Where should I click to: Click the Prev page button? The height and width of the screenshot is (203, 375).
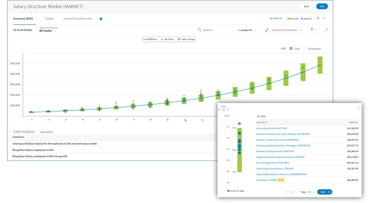tap(289, 192)
